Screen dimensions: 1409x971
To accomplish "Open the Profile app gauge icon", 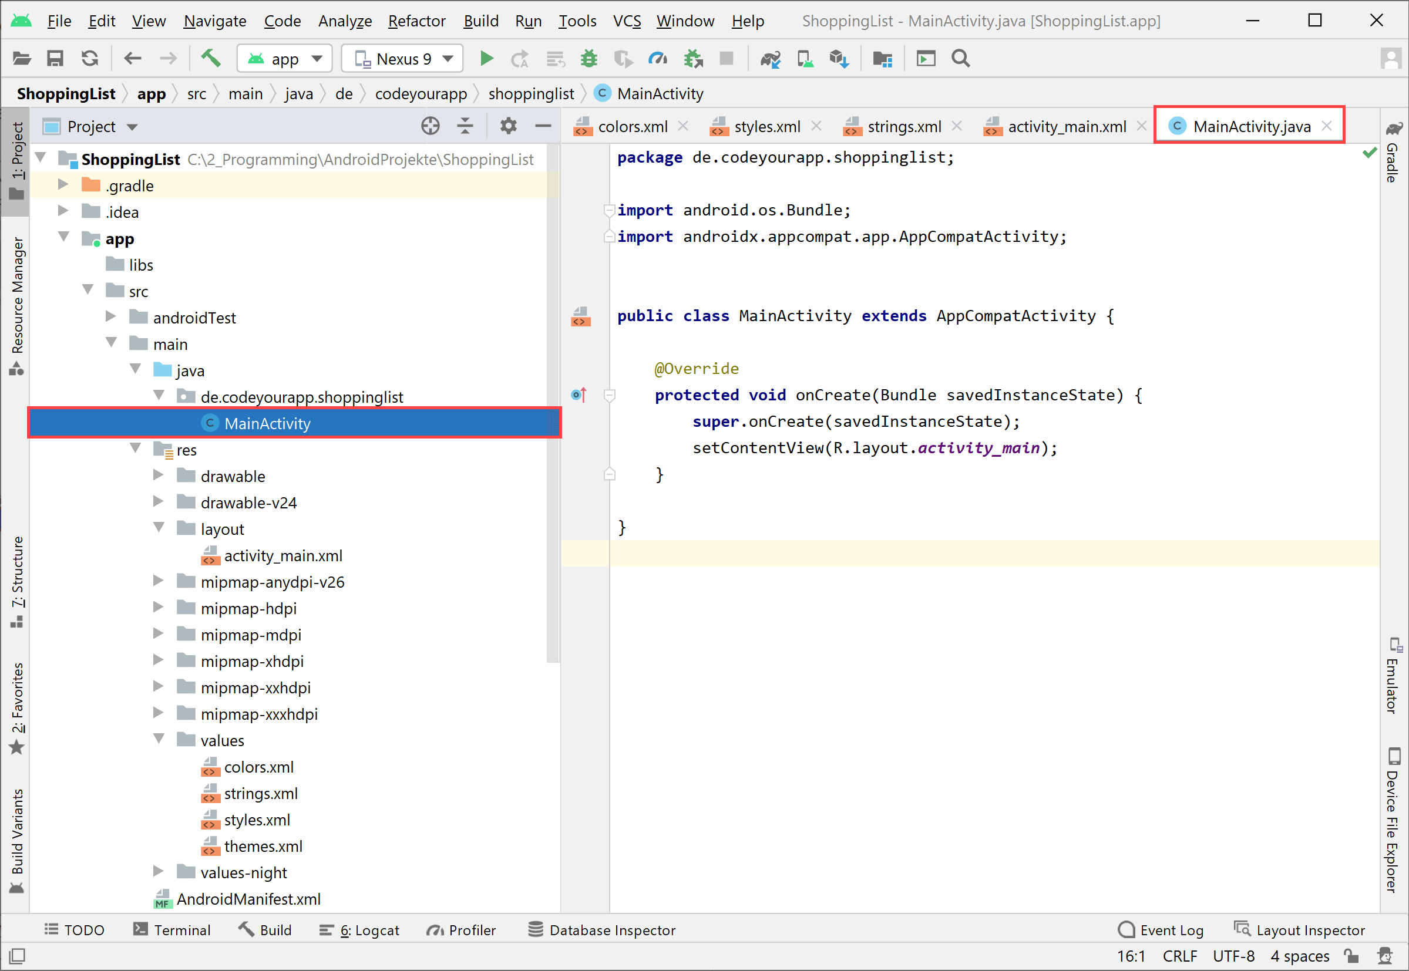I will pos(658,59).
